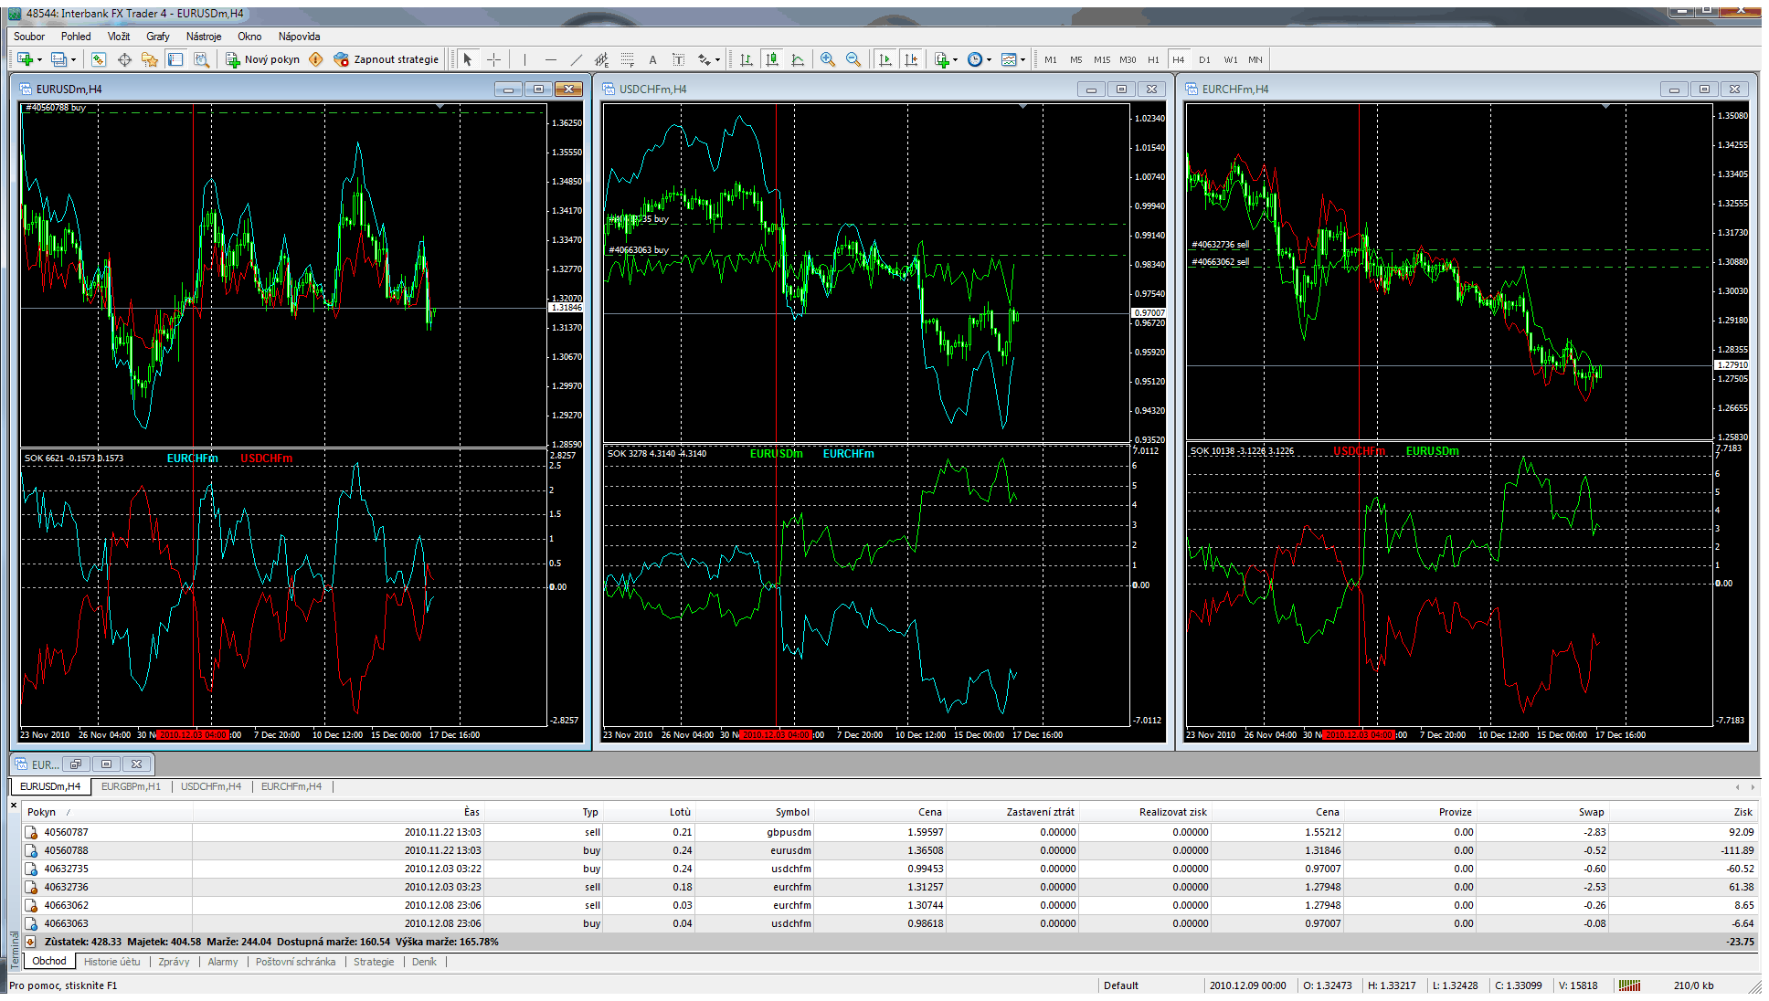This screenshot has height=1001, width=1769.
Task: Select the Equidistant Channel tool
Action: pyautogui.click(x=601, y=59)
